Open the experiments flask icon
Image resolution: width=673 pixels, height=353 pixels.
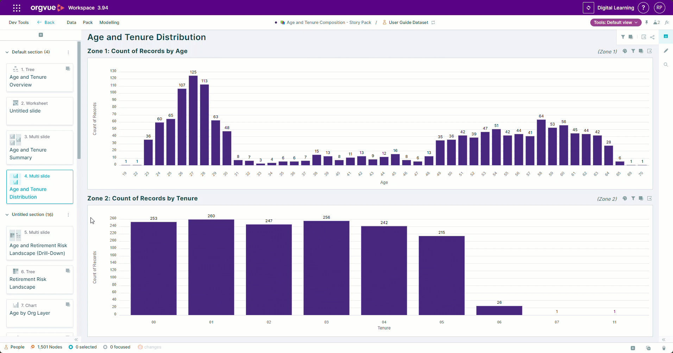pyautogui.click(x=656, y=23)
